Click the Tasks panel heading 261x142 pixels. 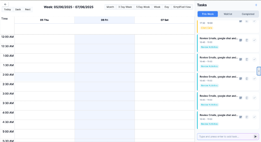(202, 5)
